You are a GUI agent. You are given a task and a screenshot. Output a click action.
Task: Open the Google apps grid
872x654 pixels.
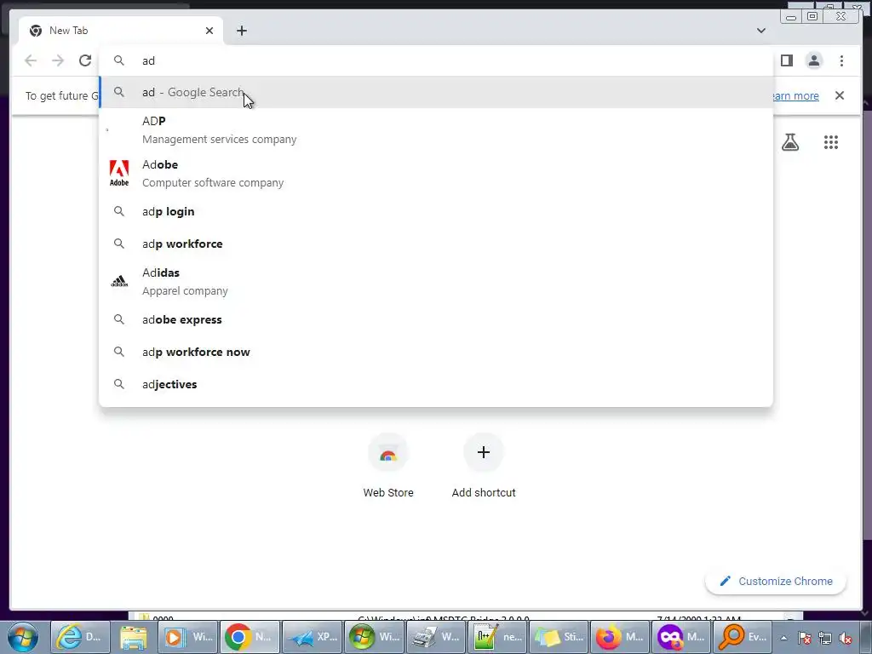point(831,142)
